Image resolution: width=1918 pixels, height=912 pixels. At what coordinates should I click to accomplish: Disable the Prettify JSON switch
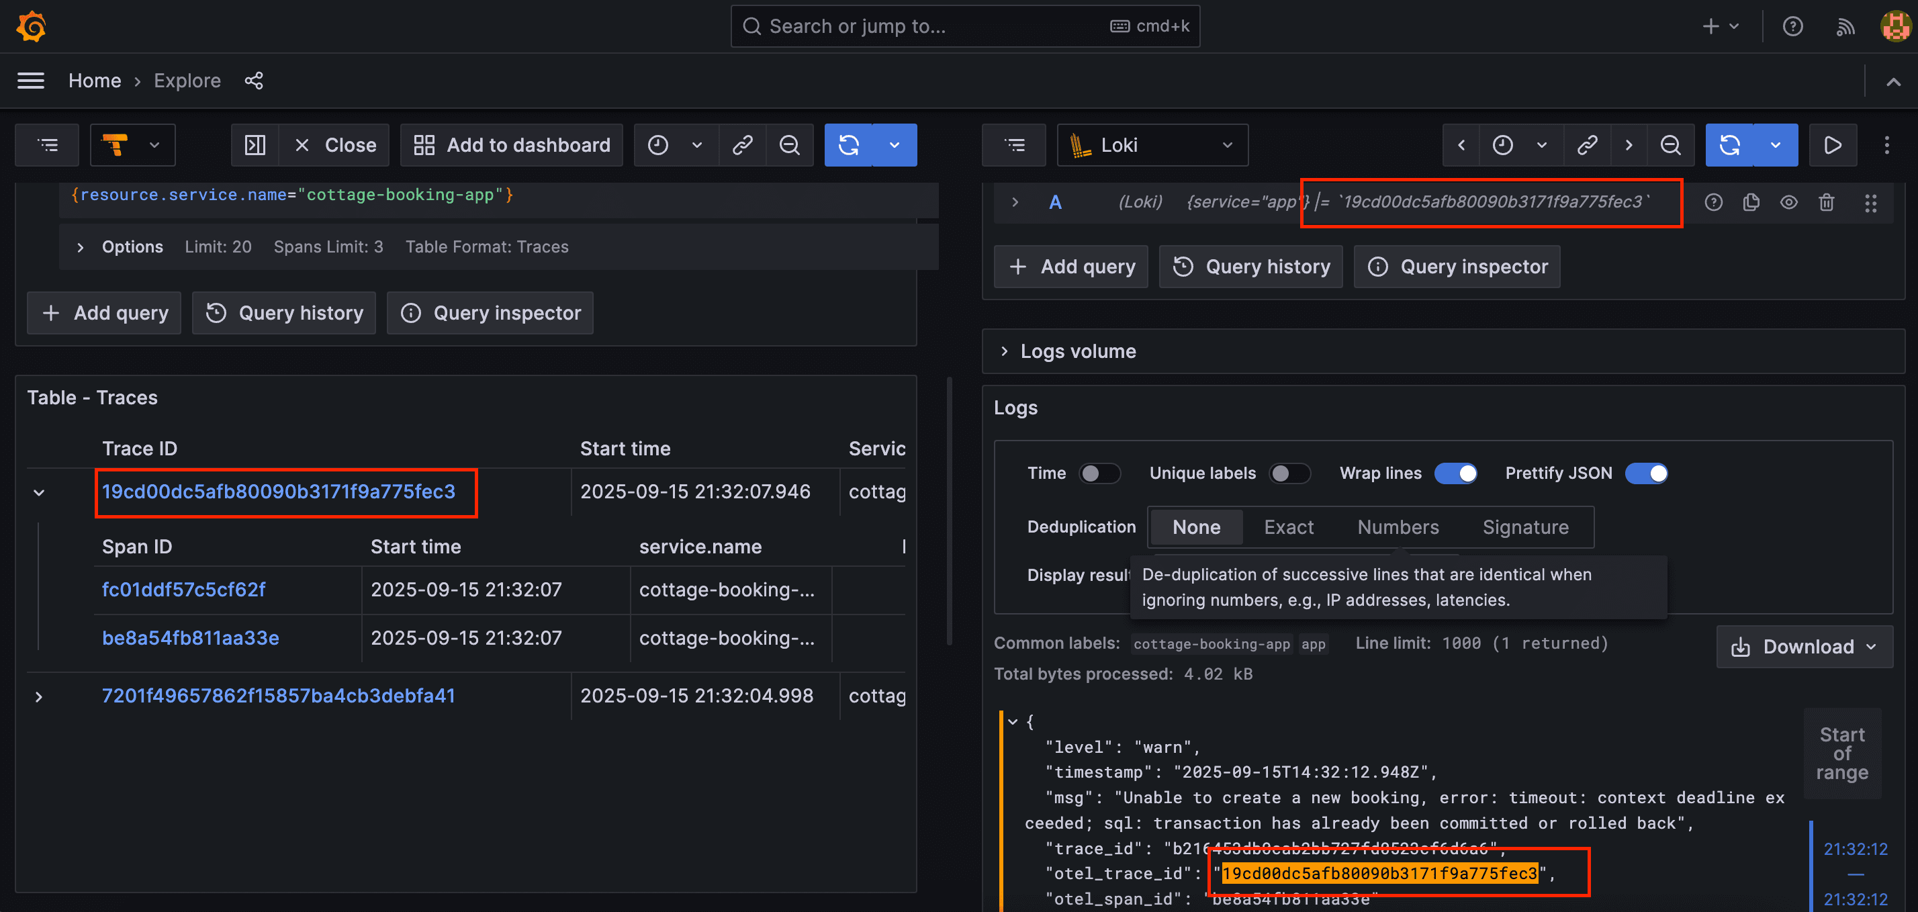1646,473
